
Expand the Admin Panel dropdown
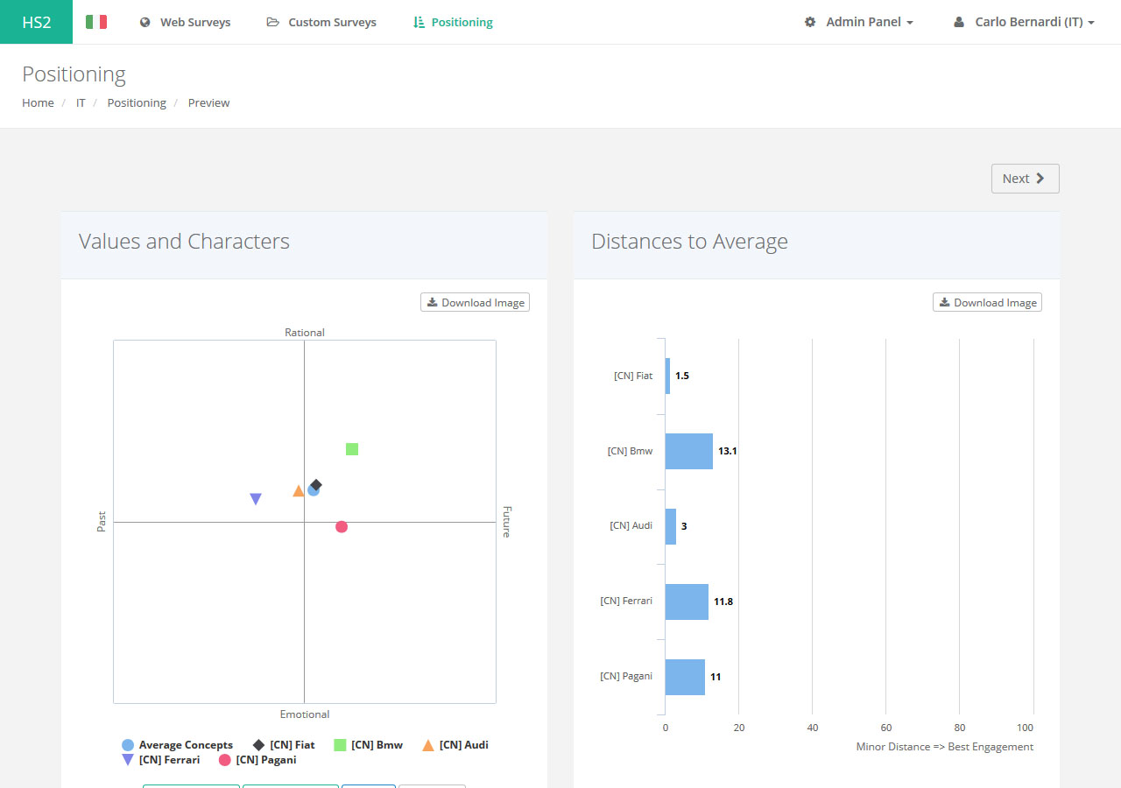tap(859, 22)
